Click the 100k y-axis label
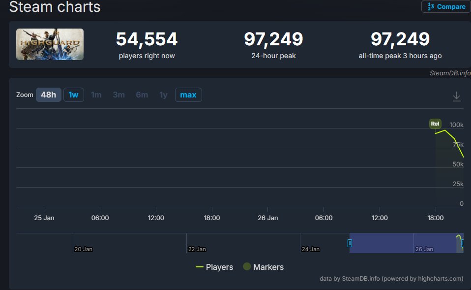The height and width of the screenshot is (290, 471). click(456, 125)
